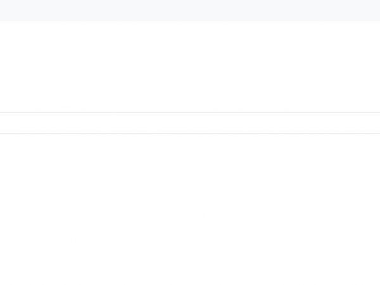The image size is (380, 285).
Task: Click the blank white area above the dividers
Action: [190, 66]
